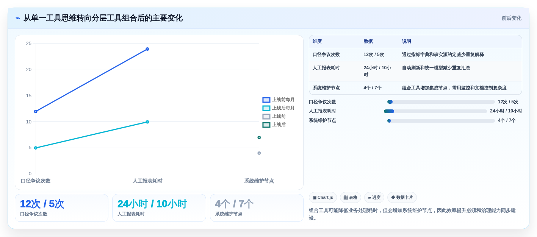Click the progress value 12次 / 5次

click(x=508, y=102)
